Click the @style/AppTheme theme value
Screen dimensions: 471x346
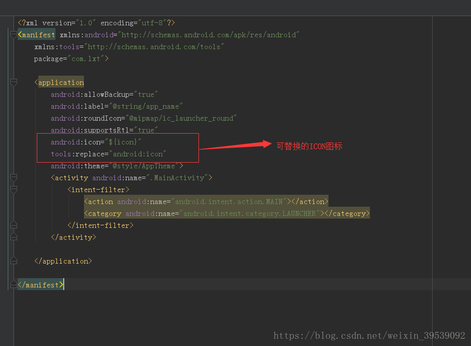pyautogui.click(x=144, y=166)
